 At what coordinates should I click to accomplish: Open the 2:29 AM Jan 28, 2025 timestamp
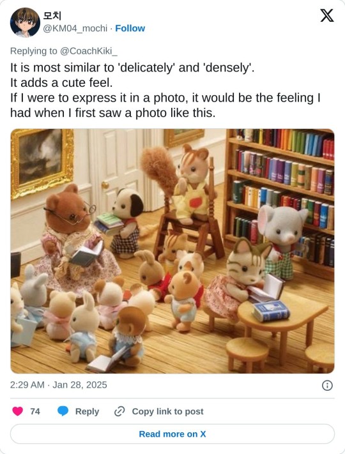click(x=59, y=385)
